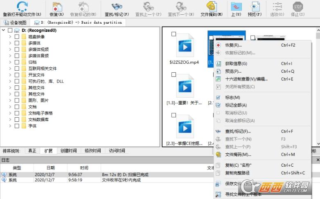Viewport: 320px width, 199px height.
Task: Sort by 真正 rule button
Action: tap(32, 151)
